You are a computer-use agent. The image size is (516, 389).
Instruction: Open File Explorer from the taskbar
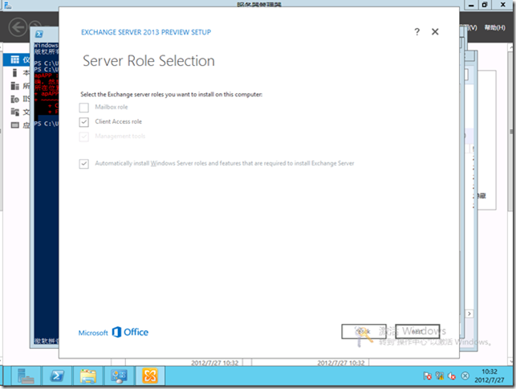pos(87,376)
